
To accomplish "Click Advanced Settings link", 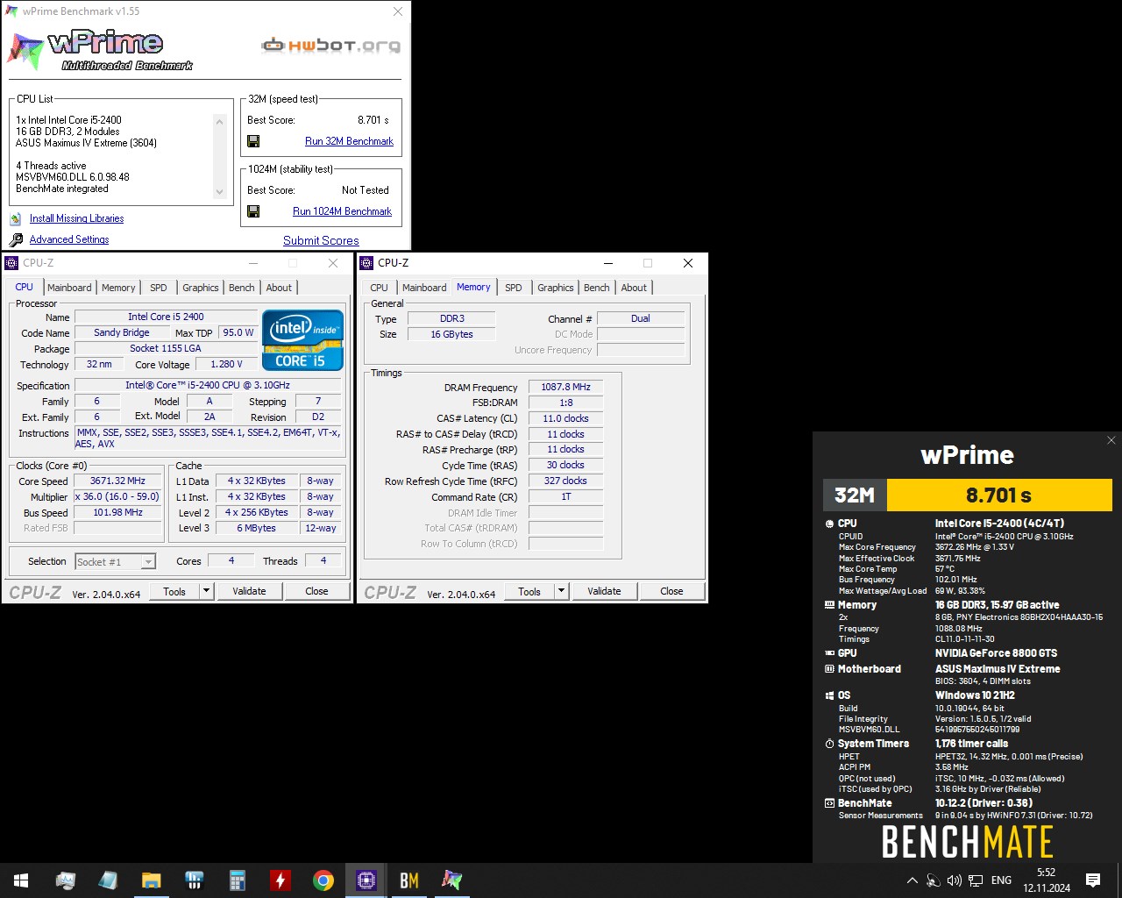I will 69,239.
